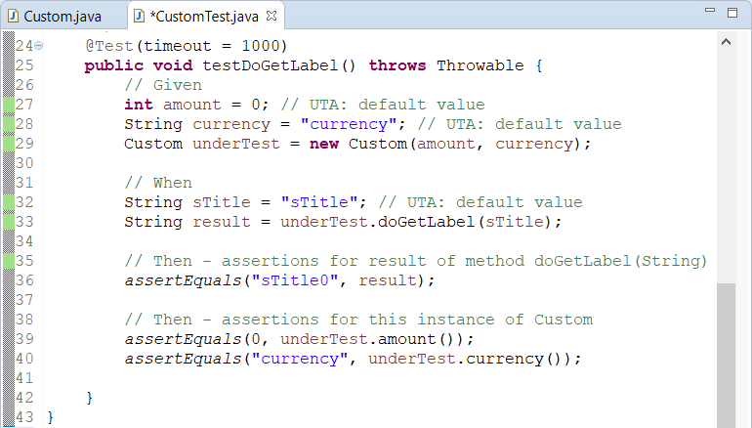752x428 pixels.
Task: Click the "currency" string literal on line 28
Action: pyautogui.click(x=349, y=124)
